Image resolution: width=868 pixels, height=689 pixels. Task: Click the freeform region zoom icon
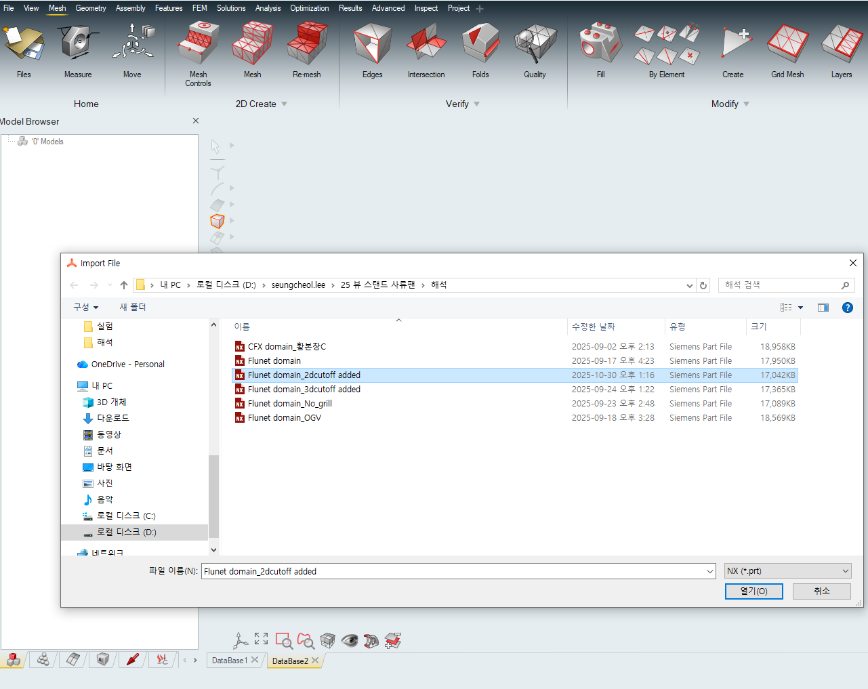click(x=306, y=640)
